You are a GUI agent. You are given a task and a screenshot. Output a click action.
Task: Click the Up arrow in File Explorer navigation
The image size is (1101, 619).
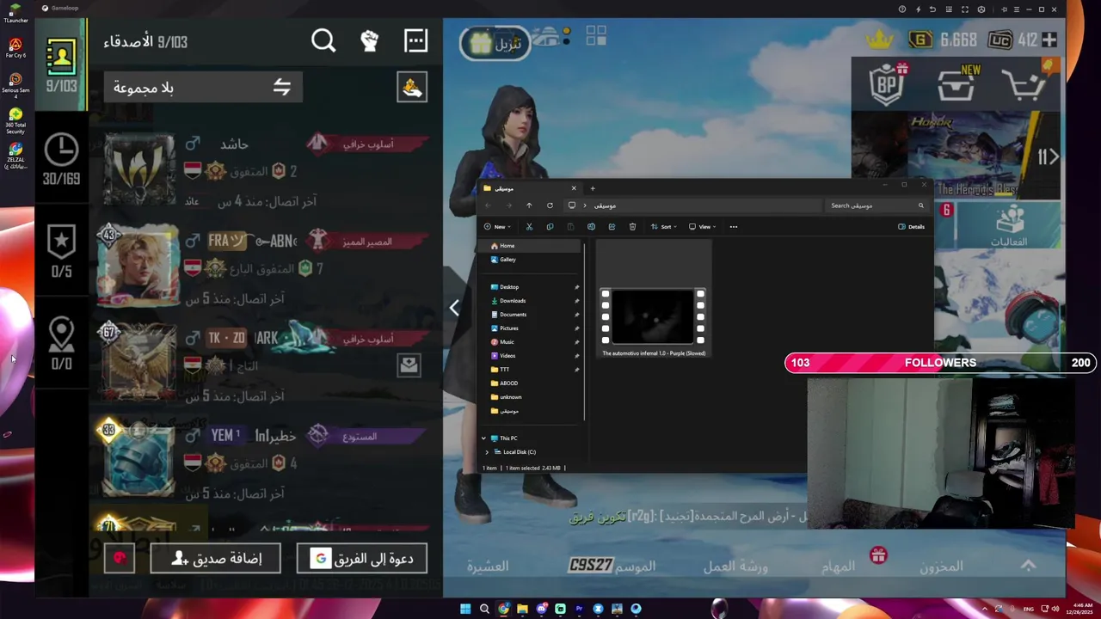click(x=529, y=205)
